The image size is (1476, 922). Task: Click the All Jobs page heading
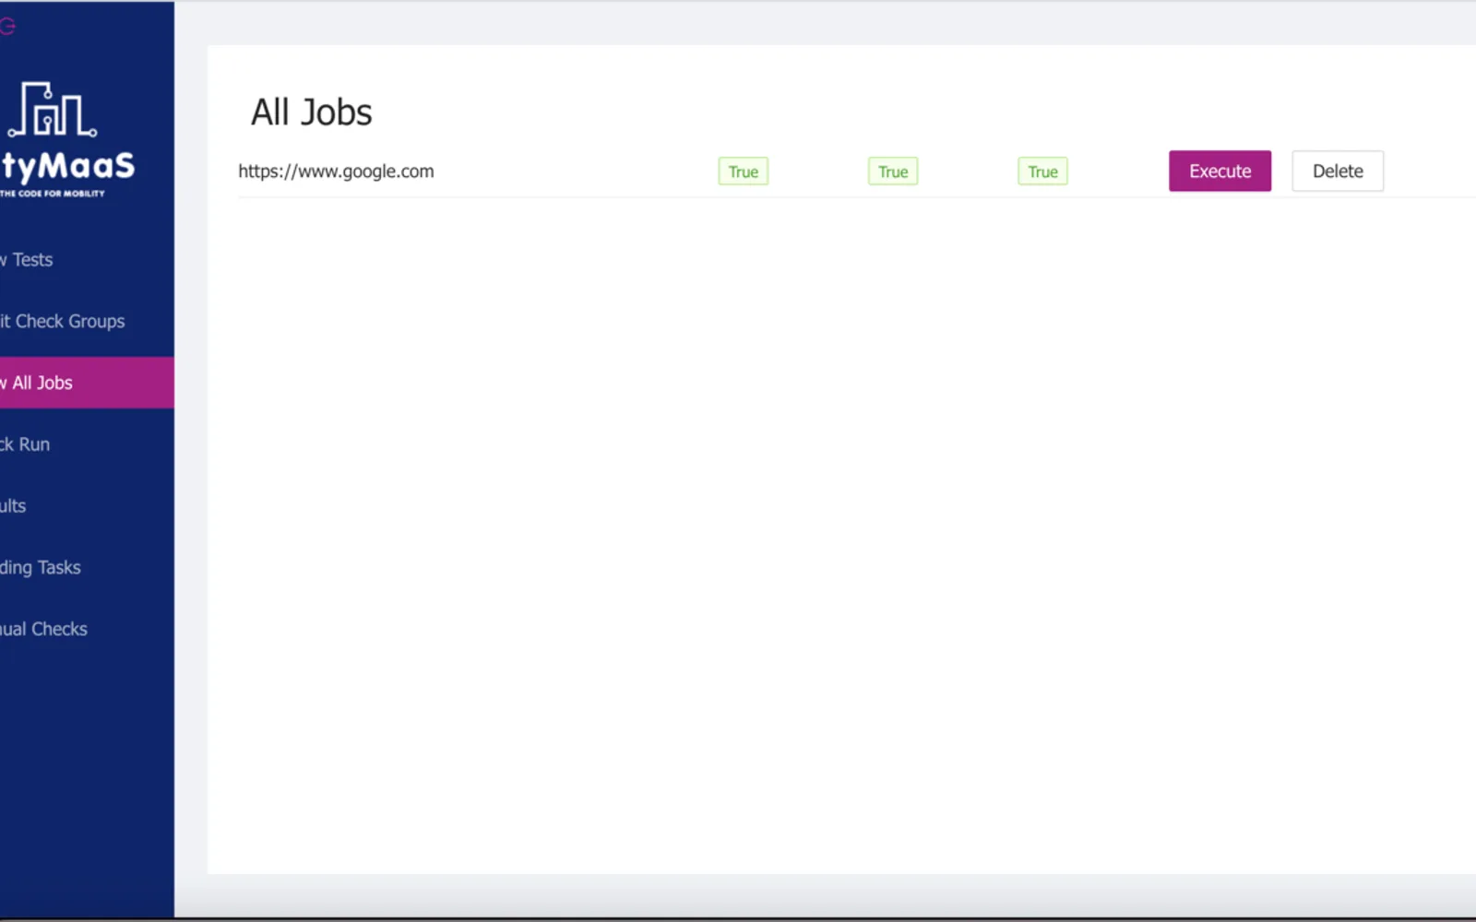coord(312,112)
